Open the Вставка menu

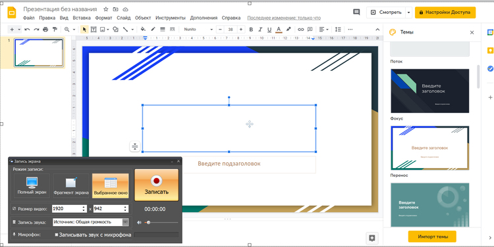point(82,18)
